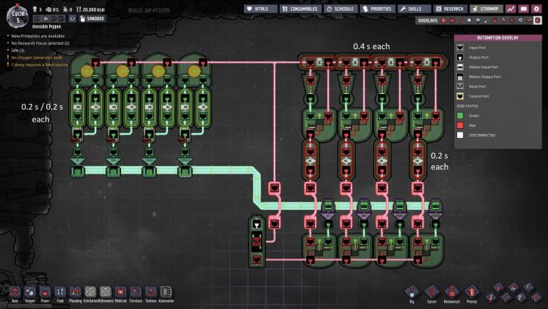This screenshot has width=548, height=309.
Task: Open the Priorities screen
Action: coord(377,9)
